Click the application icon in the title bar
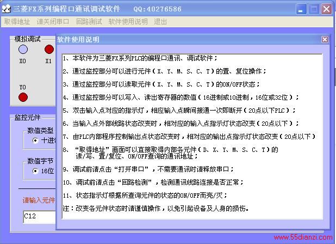Image resolution: width=336 pixels, height=244 pixels. [6, 9]
